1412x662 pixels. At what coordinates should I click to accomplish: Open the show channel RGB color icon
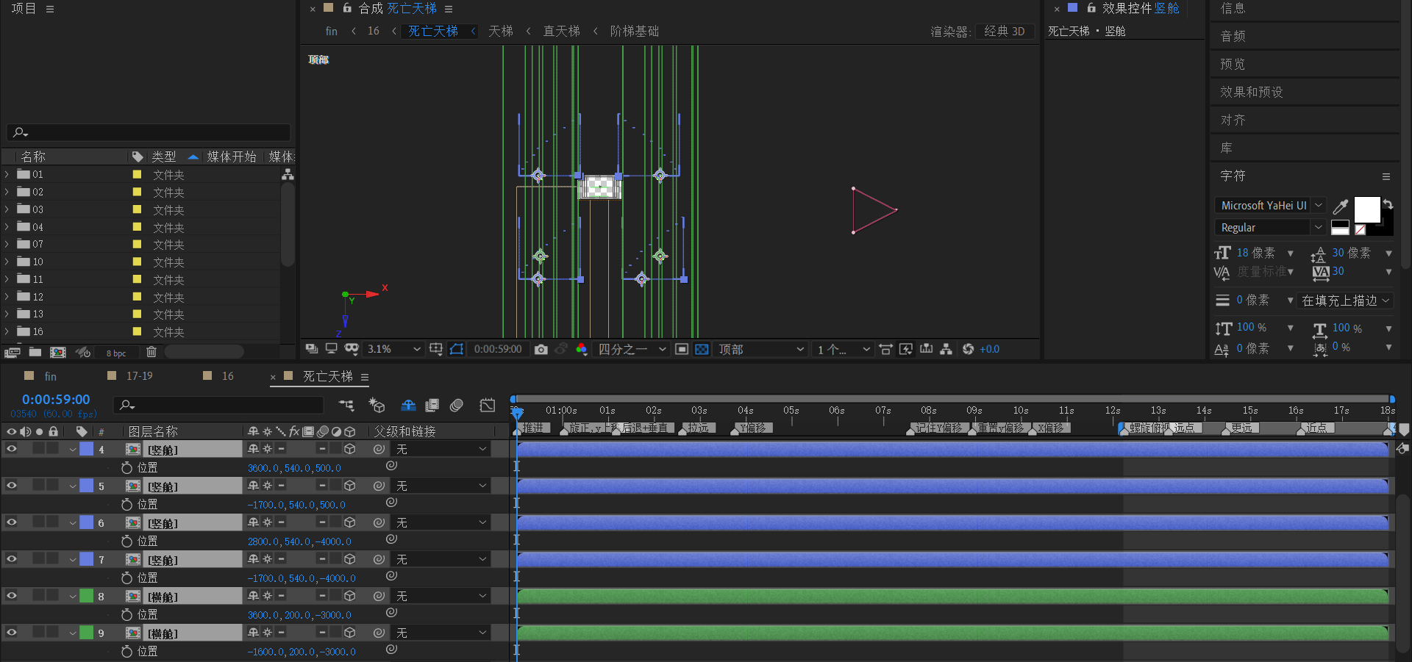click(582, 350)
